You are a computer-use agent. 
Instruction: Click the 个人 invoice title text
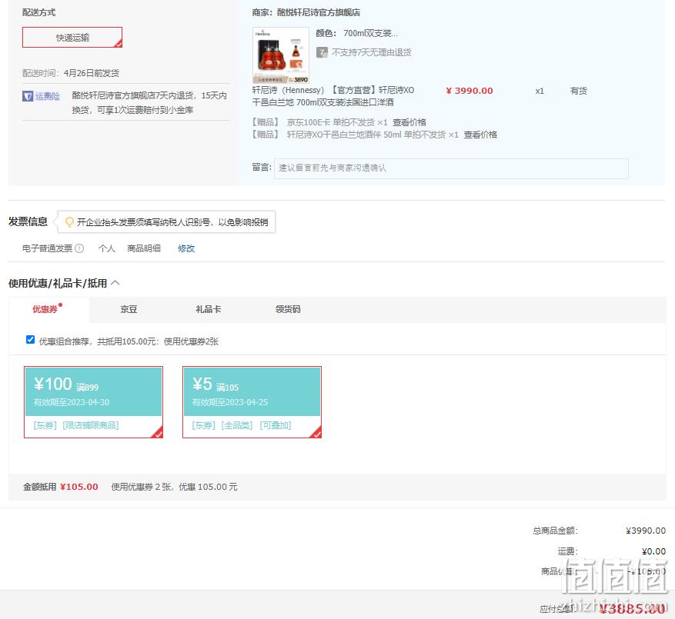coord(107,248)
